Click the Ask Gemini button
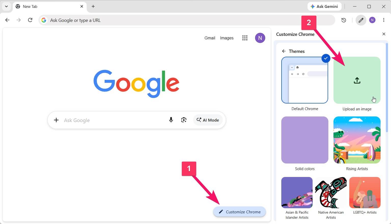The height and width of the screenshot is (224, 391). [324, 7]
